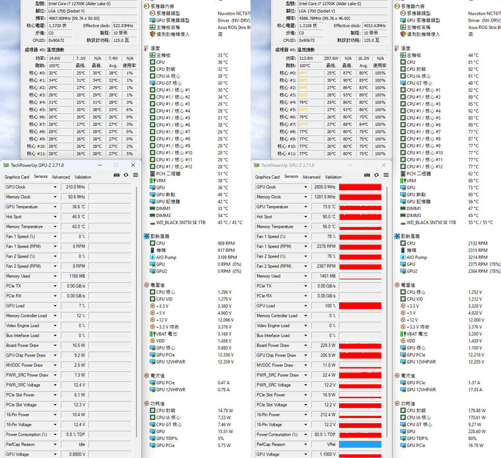Image resolution: width=501 pixels, height=458 pixels.
Task: Collapse the 散熱風扇 section above CPU 909 RPM
Action: pos(146,236)
